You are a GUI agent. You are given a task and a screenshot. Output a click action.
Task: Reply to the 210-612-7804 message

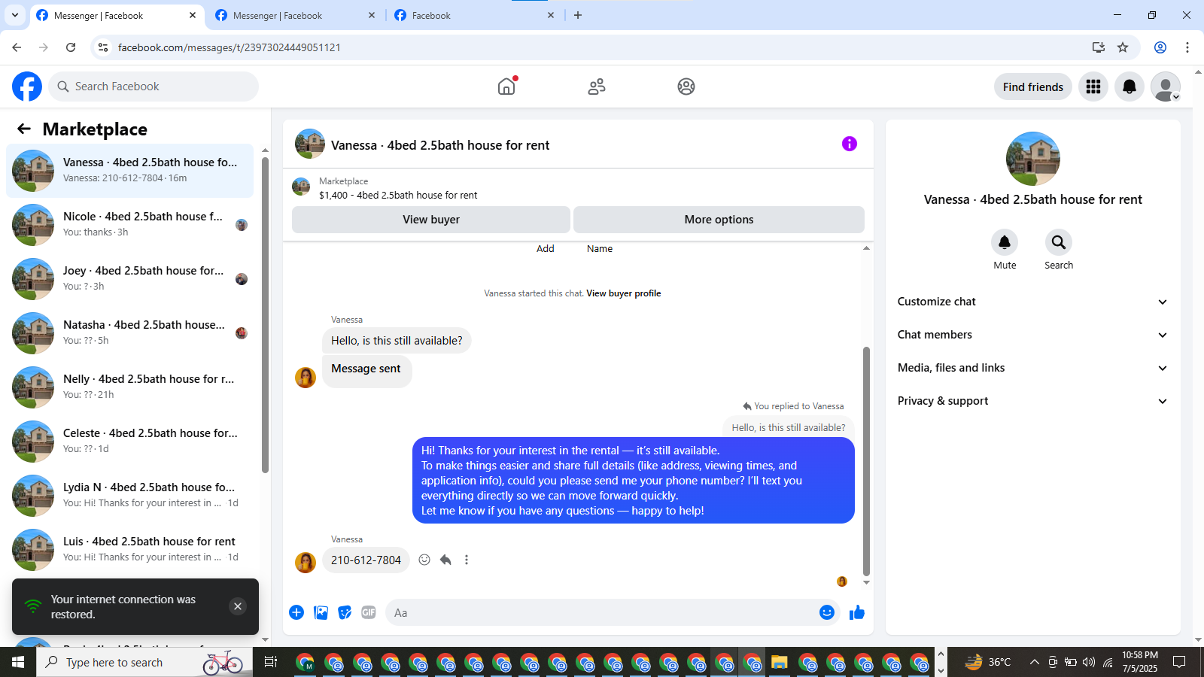tap(445, 560)
